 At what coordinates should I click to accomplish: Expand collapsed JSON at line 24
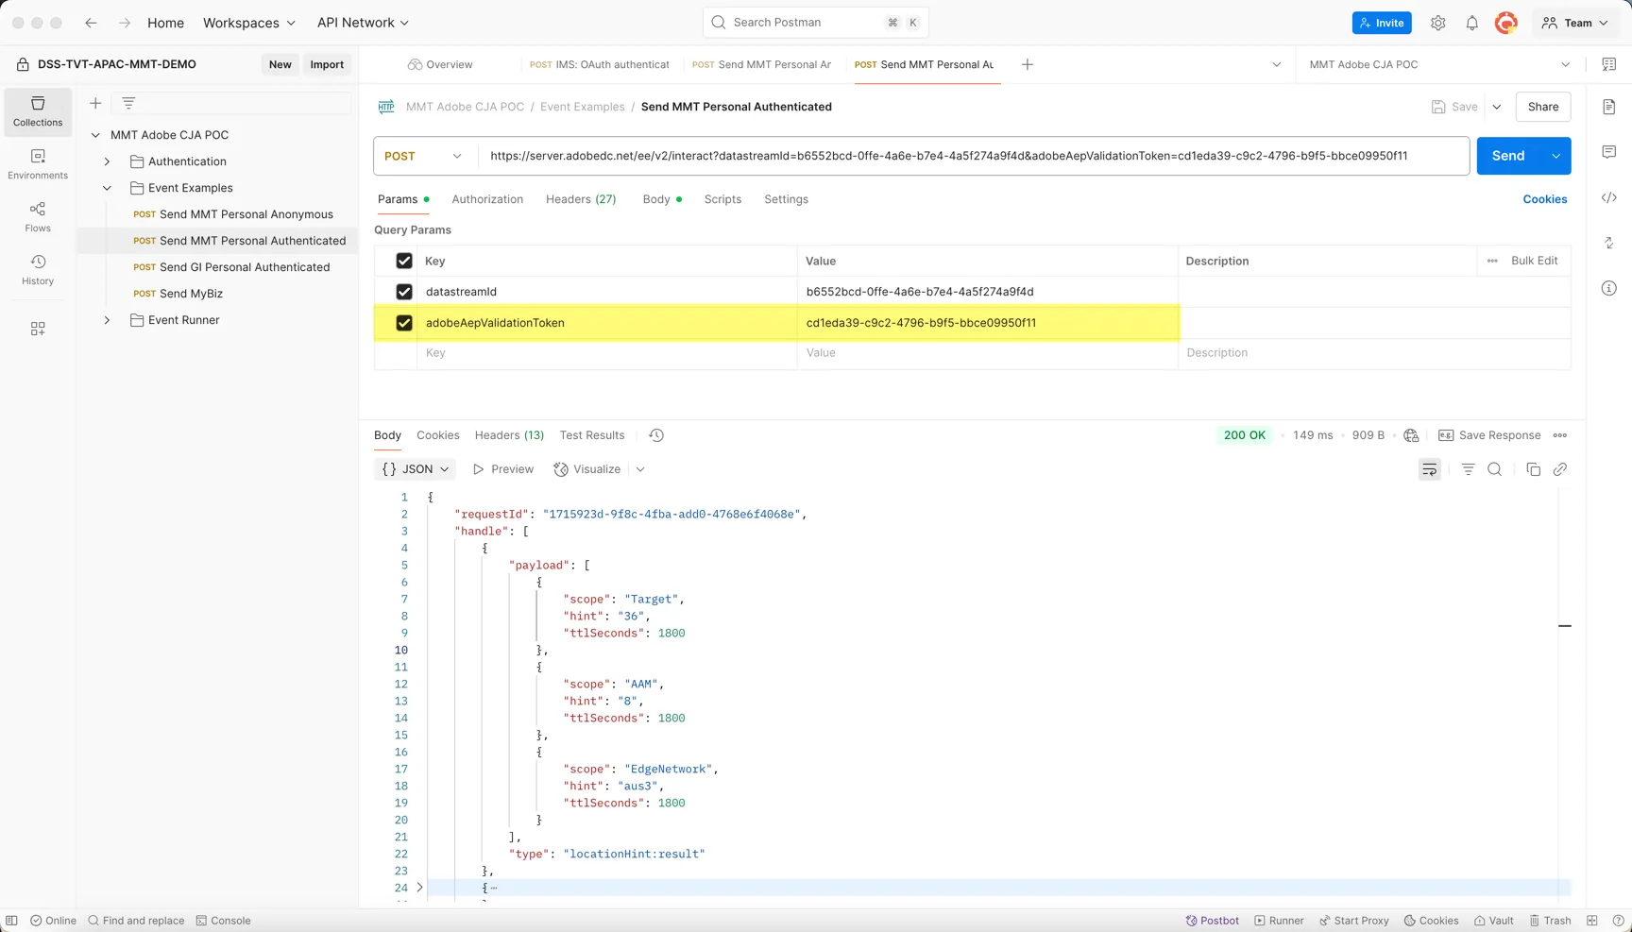(x=420, y=888)
